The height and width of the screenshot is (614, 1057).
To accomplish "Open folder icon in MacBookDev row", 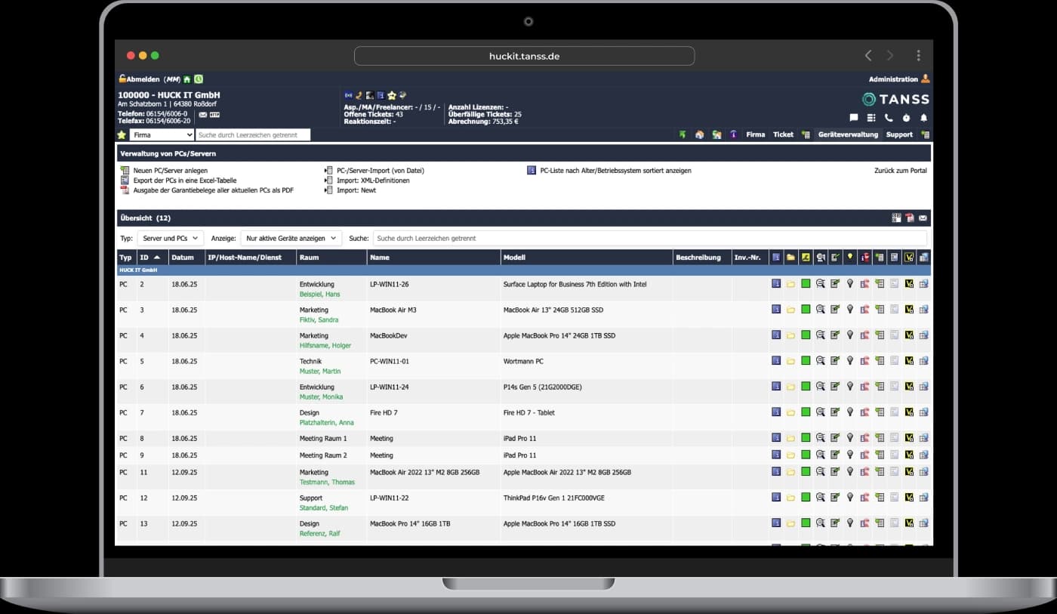I will (790, 335).
